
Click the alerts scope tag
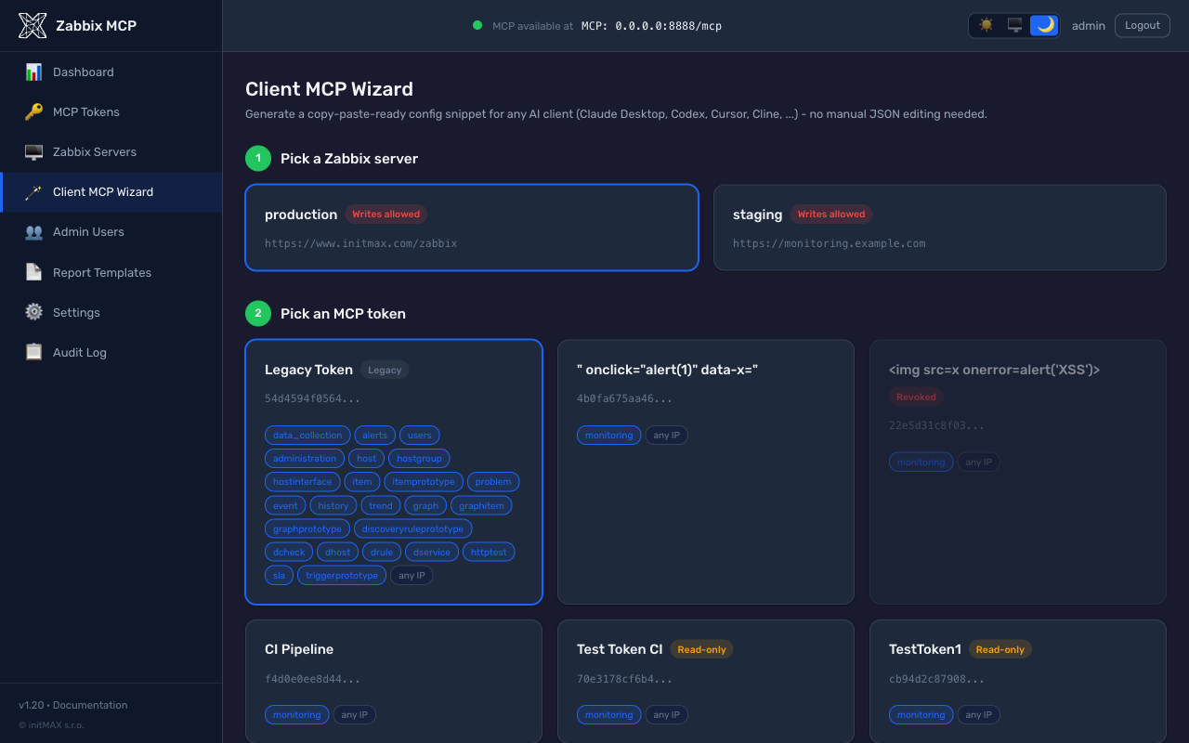click(375, 435)
